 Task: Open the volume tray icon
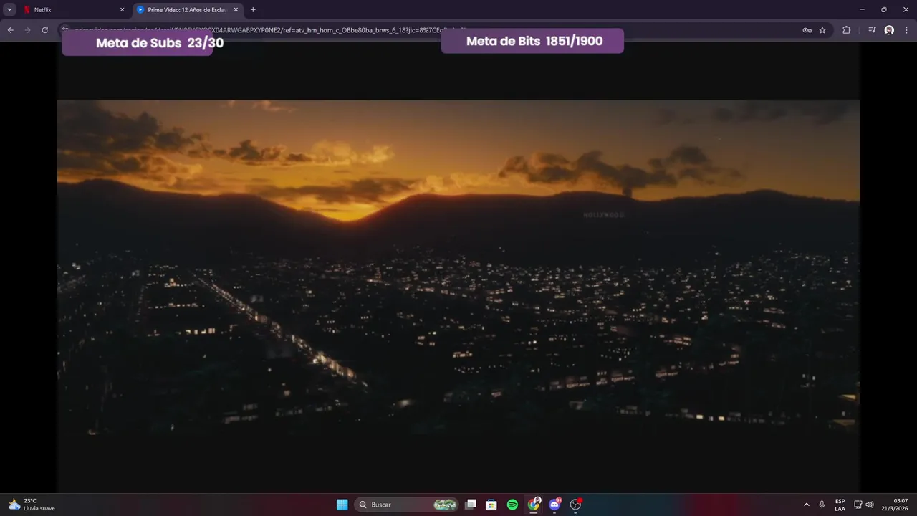tap(870, 505)
